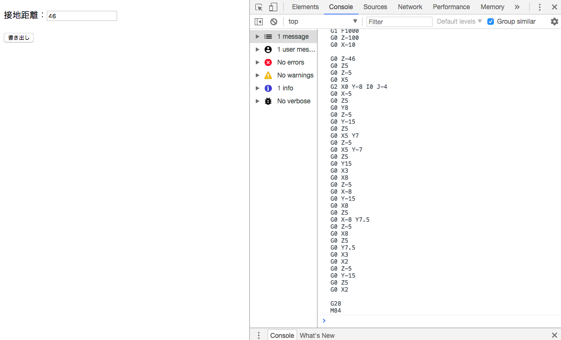Image resolution: width=561 pixels, height=340 pixels.
Task: Click the console Filter text box
Action: click(399, 22)
